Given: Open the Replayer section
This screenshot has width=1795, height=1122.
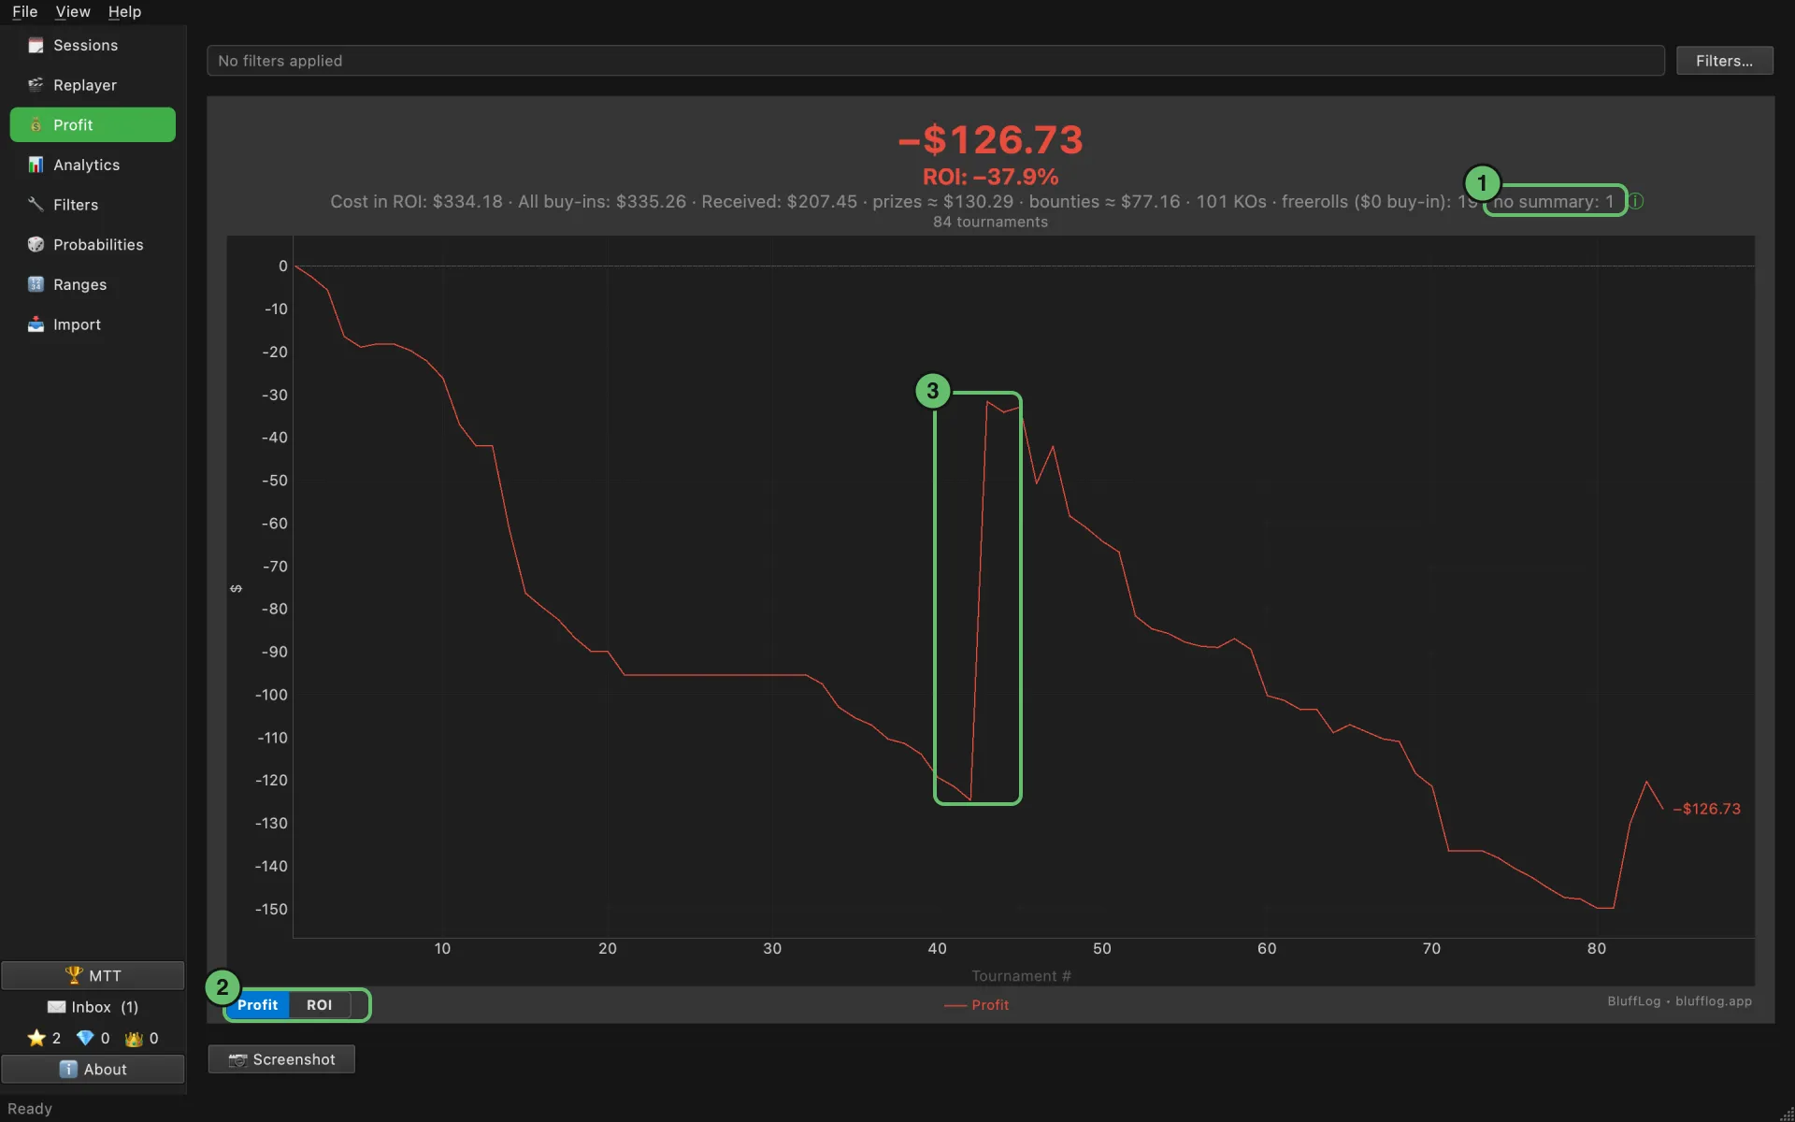Looking at the screenshot, I should click(93, 85).
